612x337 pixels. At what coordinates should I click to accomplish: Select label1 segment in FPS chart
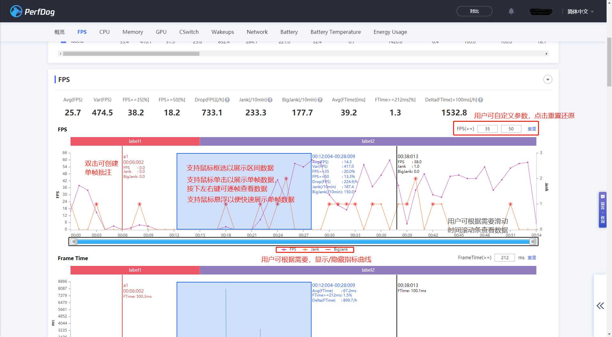point(135,141)
